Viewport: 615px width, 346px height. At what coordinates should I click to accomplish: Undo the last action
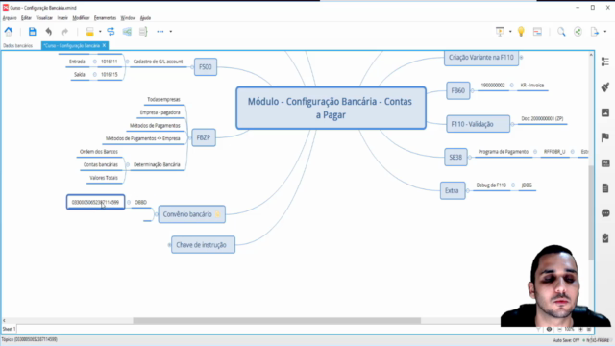[x=49, y=32]
